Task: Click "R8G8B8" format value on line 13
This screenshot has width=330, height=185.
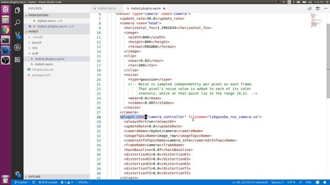Action: point(151,47)
